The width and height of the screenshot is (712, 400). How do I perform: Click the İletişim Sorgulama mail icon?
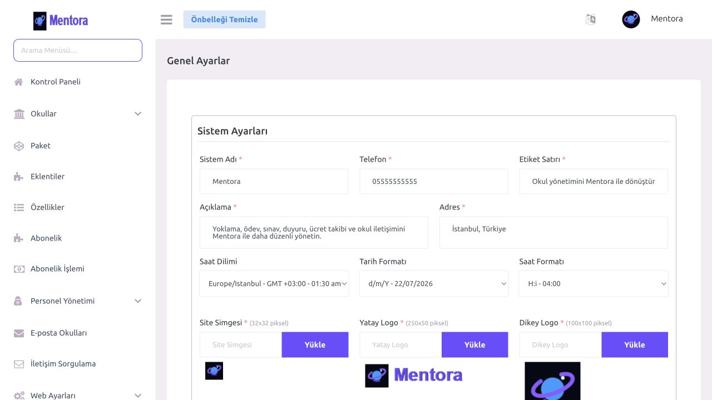coord(19,364)
